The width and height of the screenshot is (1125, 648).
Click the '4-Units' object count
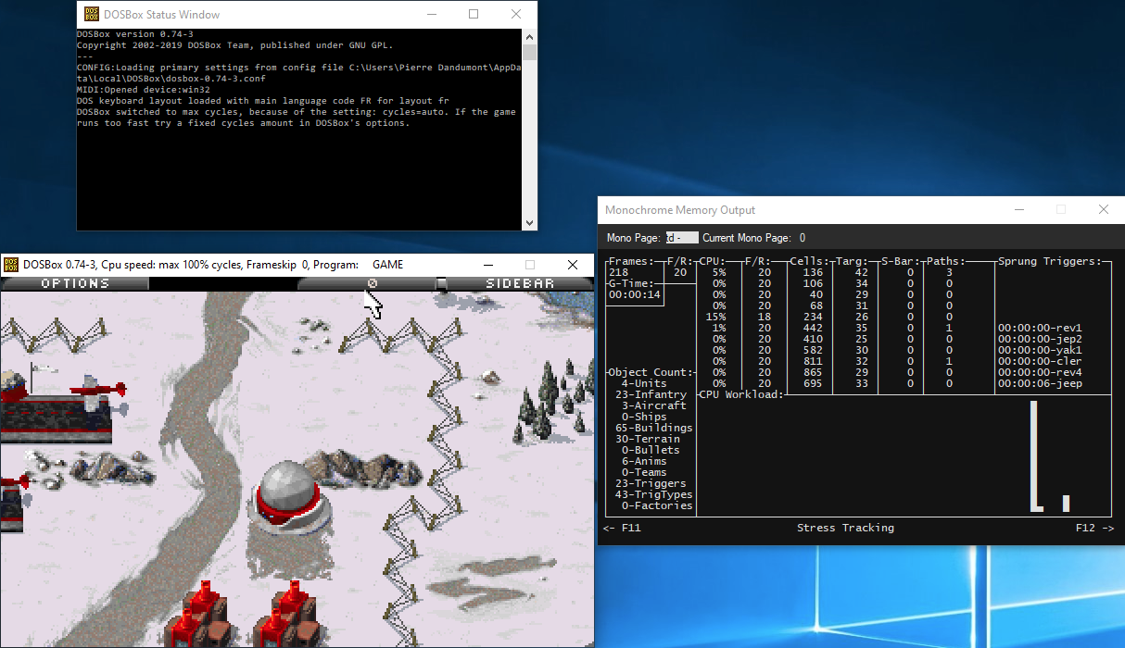tap(644, 383)
